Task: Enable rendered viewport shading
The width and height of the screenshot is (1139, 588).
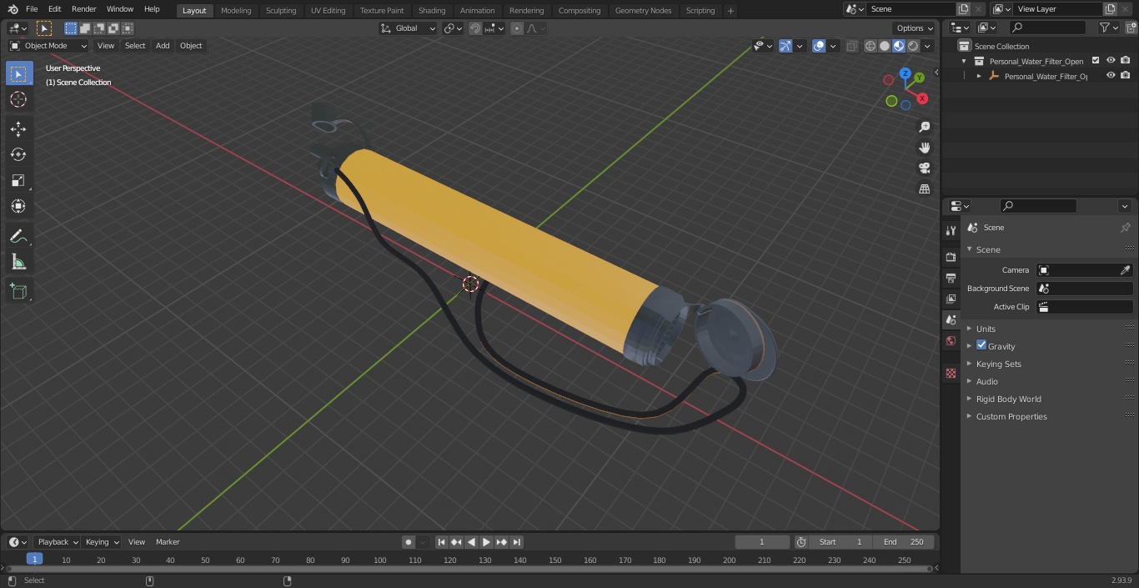Action: coord(913,46)
